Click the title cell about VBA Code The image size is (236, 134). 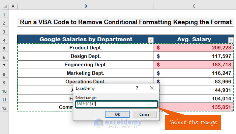click(126, 22)
